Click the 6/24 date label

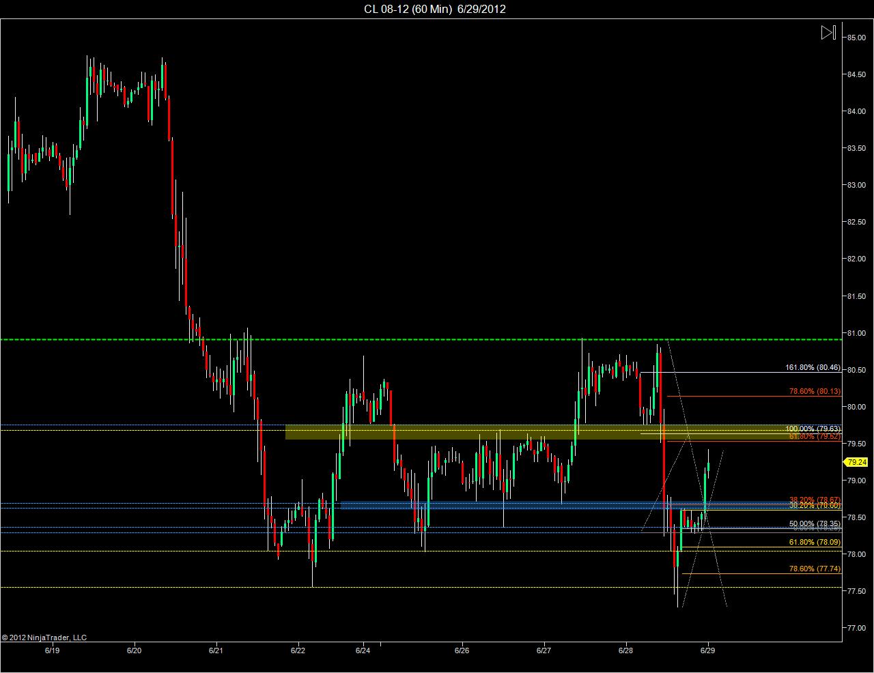(x=363, y=651)
